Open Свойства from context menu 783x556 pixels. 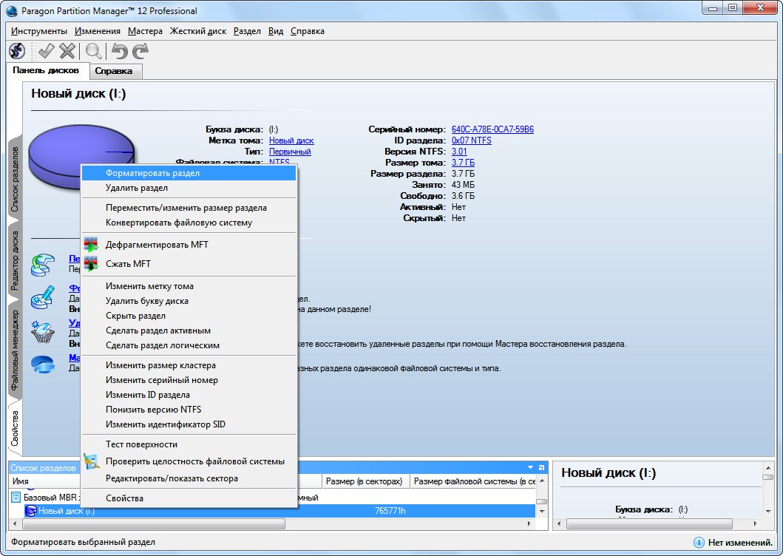coord(189,498)
